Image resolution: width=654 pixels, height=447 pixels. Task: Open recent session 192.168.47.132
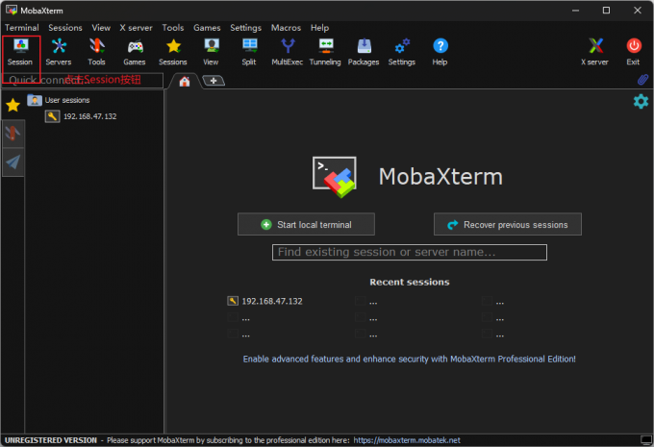coord(264,301)
